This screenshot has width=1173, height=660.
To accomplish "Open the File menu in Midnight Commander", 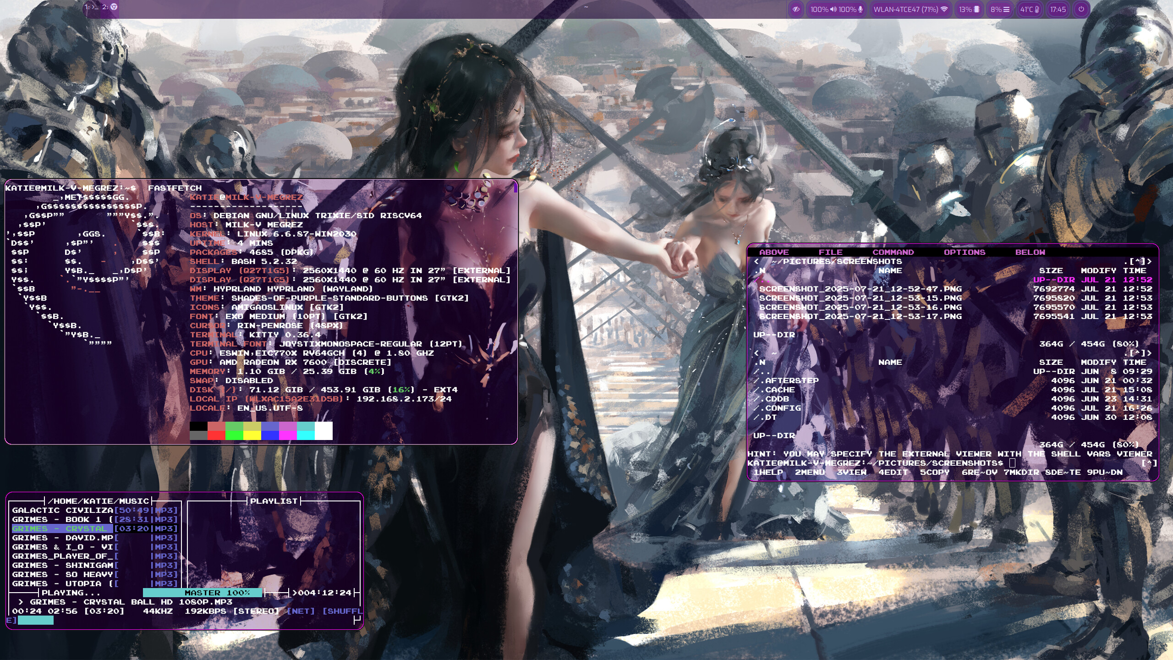I will [831, 252].
